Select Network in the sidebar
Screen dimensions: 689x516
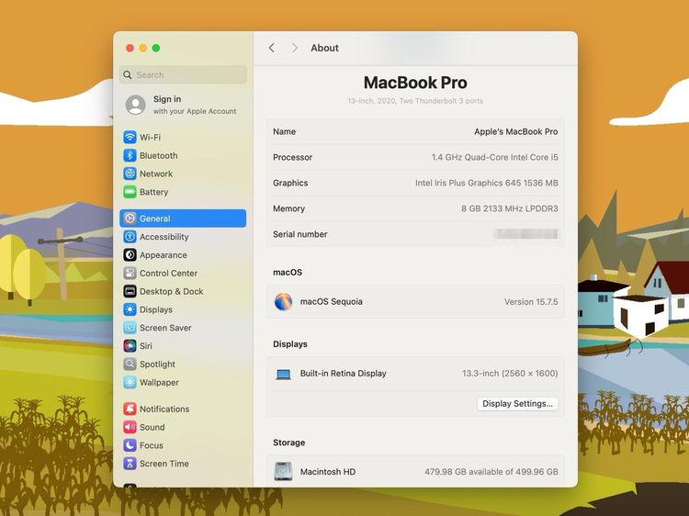coord(183,174)
